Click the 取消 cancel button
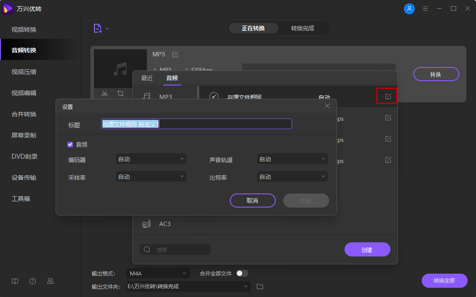This screenshot has width=476, height=297. click(x=252, y=200)
